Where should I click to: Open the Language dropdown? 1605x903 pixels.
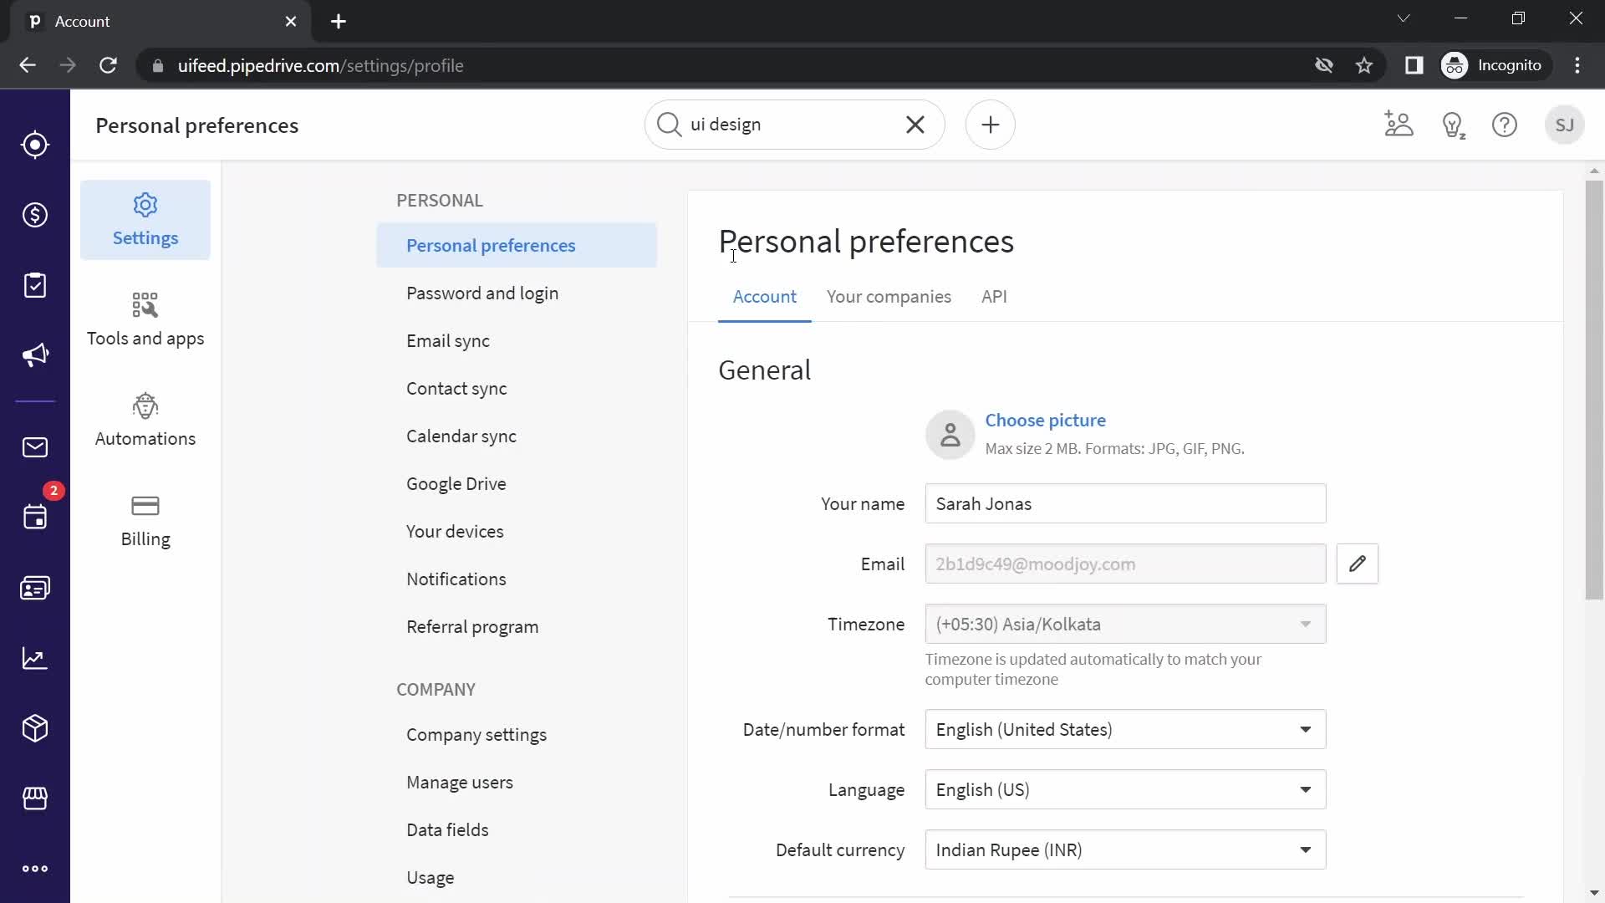point(1125,789)
